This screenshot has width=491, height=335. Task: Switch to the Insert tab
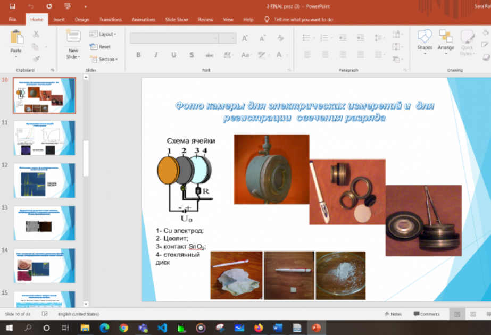(x=59, y=20)
